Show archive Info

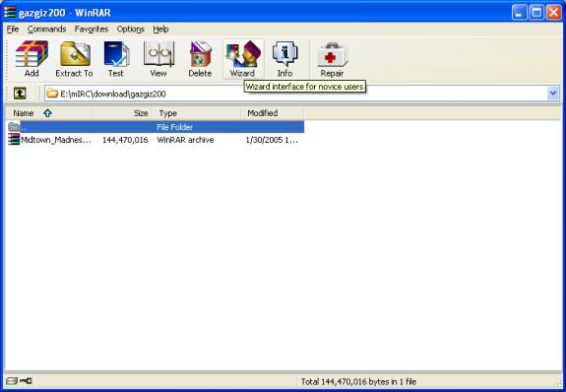tap(284, 59)
